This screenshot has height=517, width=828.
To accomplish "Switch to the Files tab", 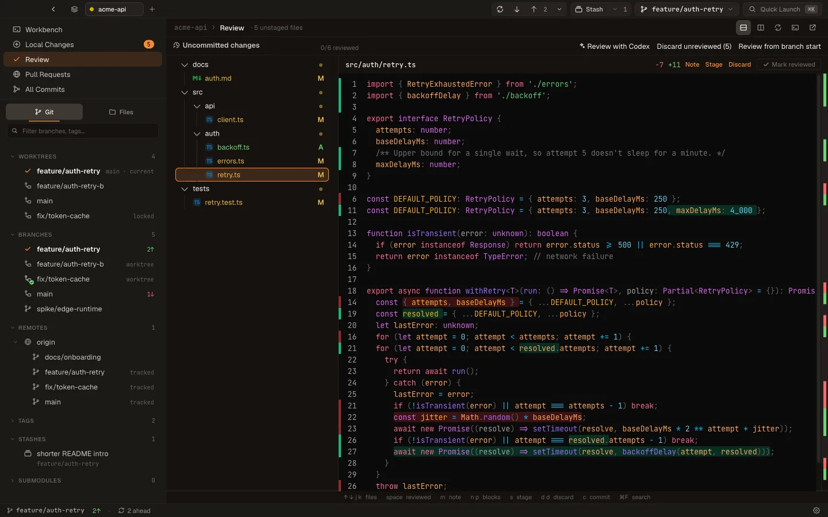I will click(121, 112).
